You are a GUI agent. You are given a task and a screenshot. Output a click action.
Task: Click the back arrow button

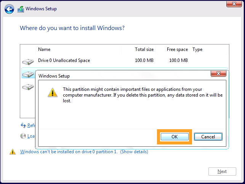10,9
